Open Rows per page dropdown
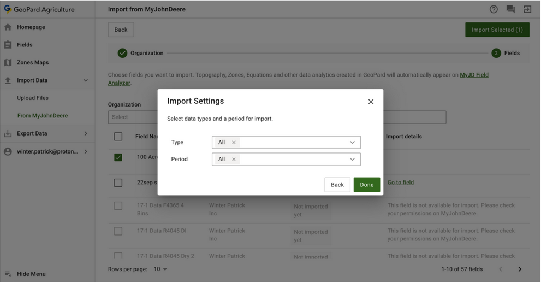The height and width of the screenshot is (282, 541). click(160, 269)
